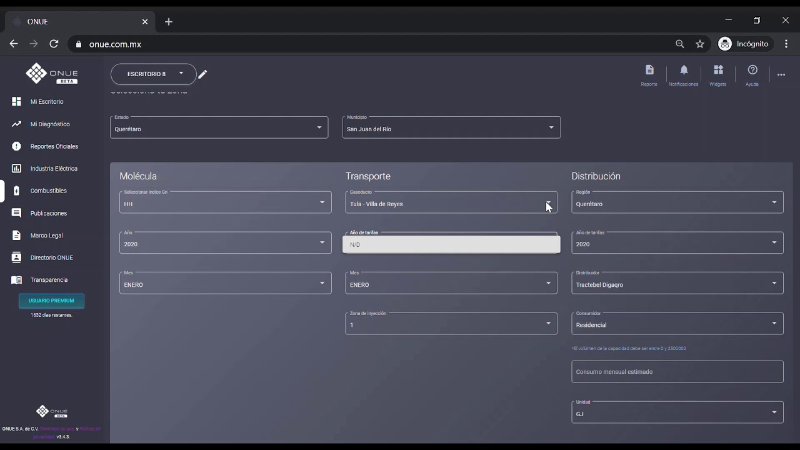This screenshot has height=450, width=800.
Task: Open the Zona de inyección dropdown
Action: (x=451, y=323)
